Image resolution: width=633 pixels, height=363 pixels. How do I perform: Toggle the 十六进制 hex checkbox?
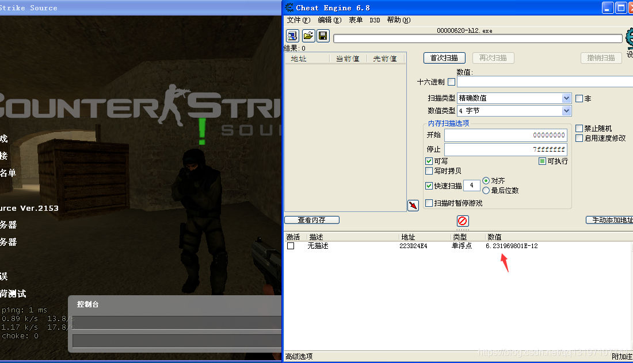click(452, 82)
